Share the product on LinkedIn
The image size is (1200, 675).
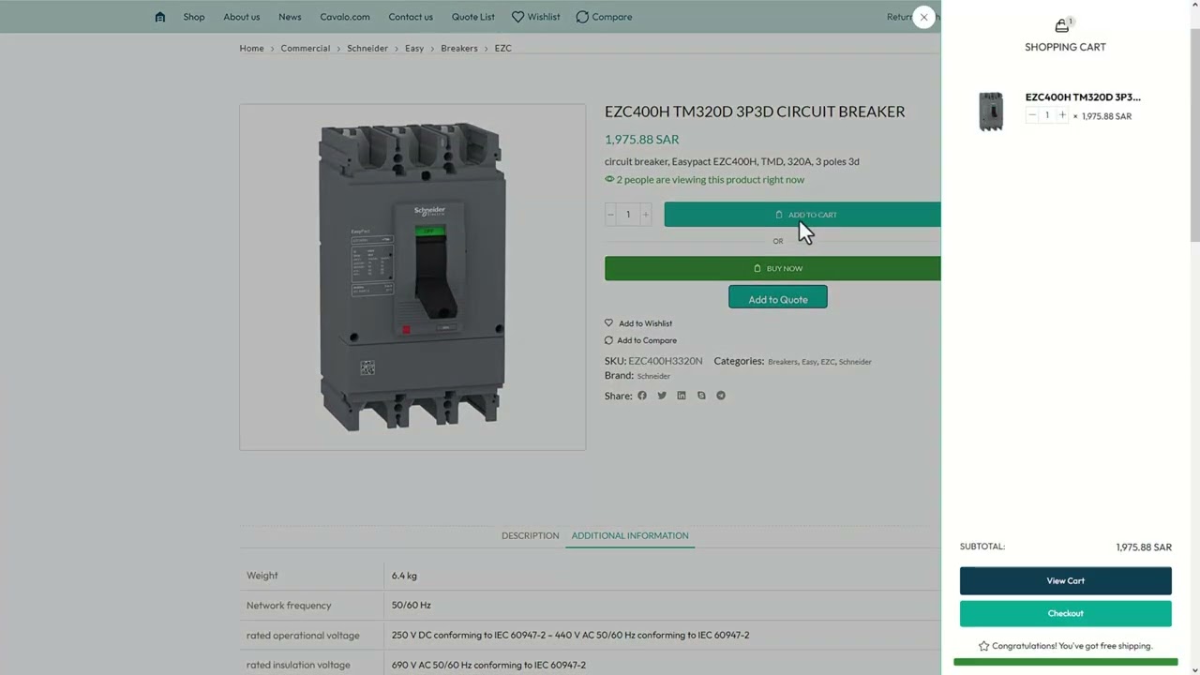(682, 396)
